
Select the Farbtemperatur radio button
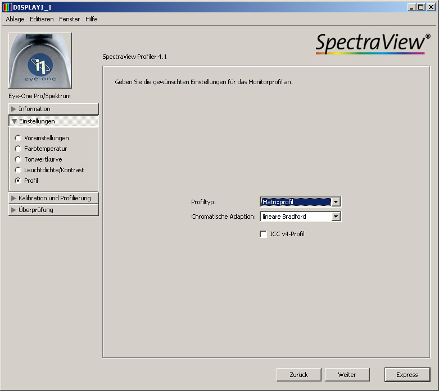tap(18, 149)
